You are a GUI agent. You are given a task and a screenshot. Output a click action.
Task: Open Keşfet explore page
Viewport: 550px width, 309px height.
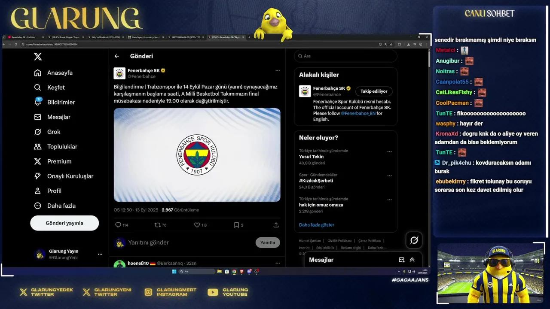click(49, 88)
